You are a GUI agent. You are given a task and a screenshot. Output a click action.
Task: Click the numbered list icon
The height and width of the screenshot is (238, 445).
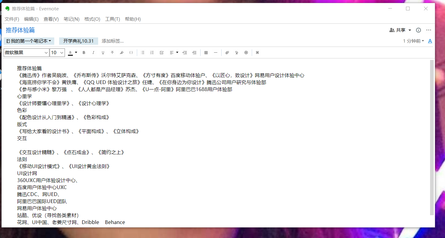[x=152, y=53]
